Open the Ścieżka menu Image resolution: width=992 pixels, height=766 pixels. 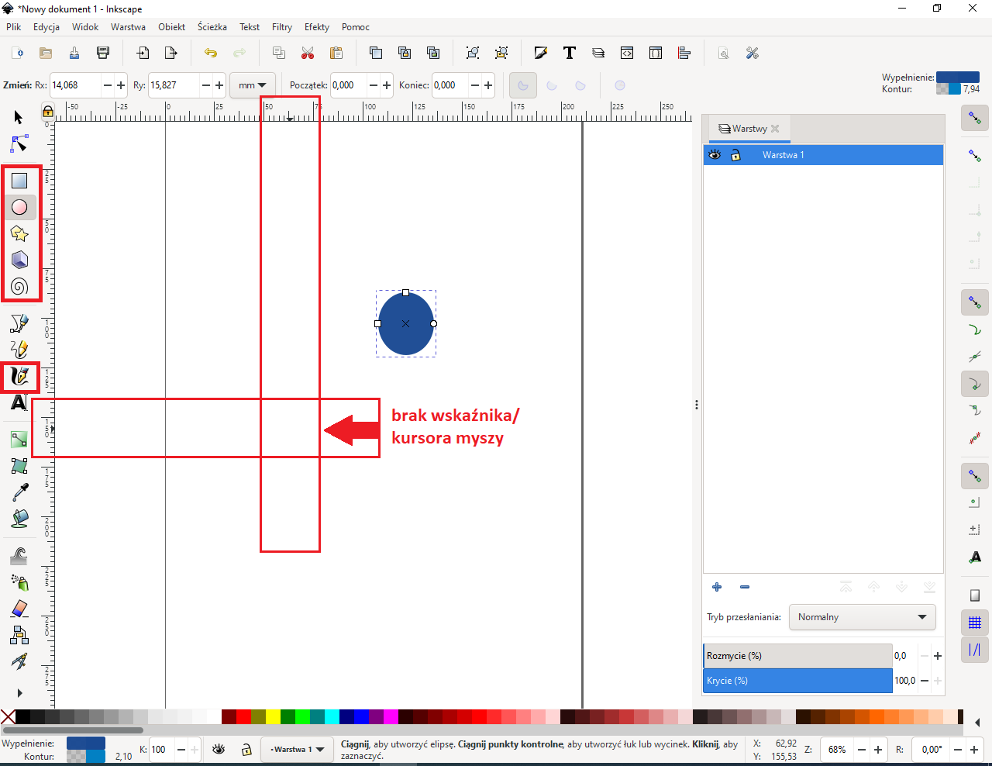click(212, 27)
